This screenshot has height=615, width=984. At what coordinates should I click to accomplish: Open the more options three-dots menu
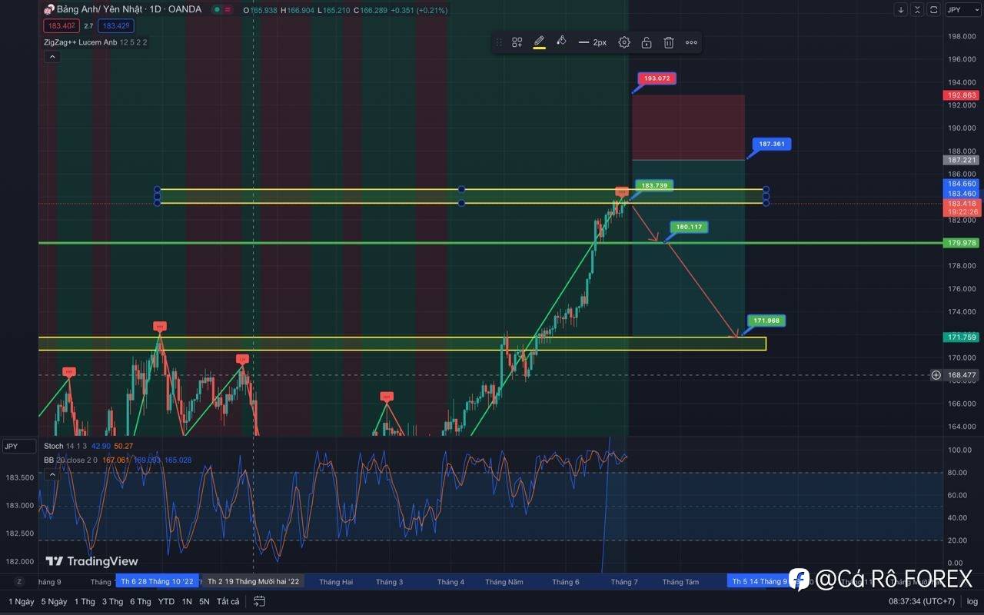(691, 42)
